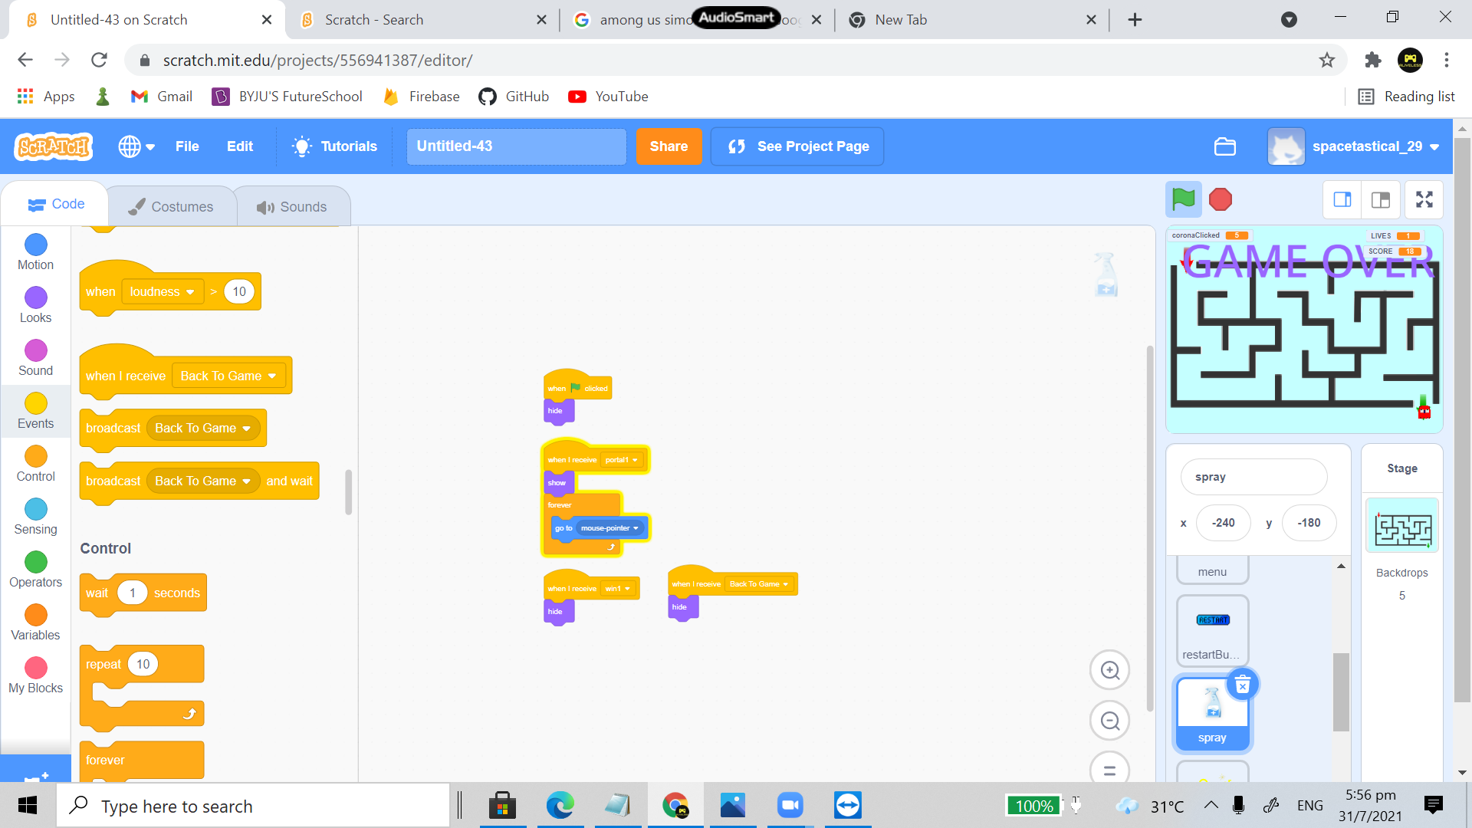Zoom in on the code workspace
Screen dimensions: 1472x828
point(1109,671)
